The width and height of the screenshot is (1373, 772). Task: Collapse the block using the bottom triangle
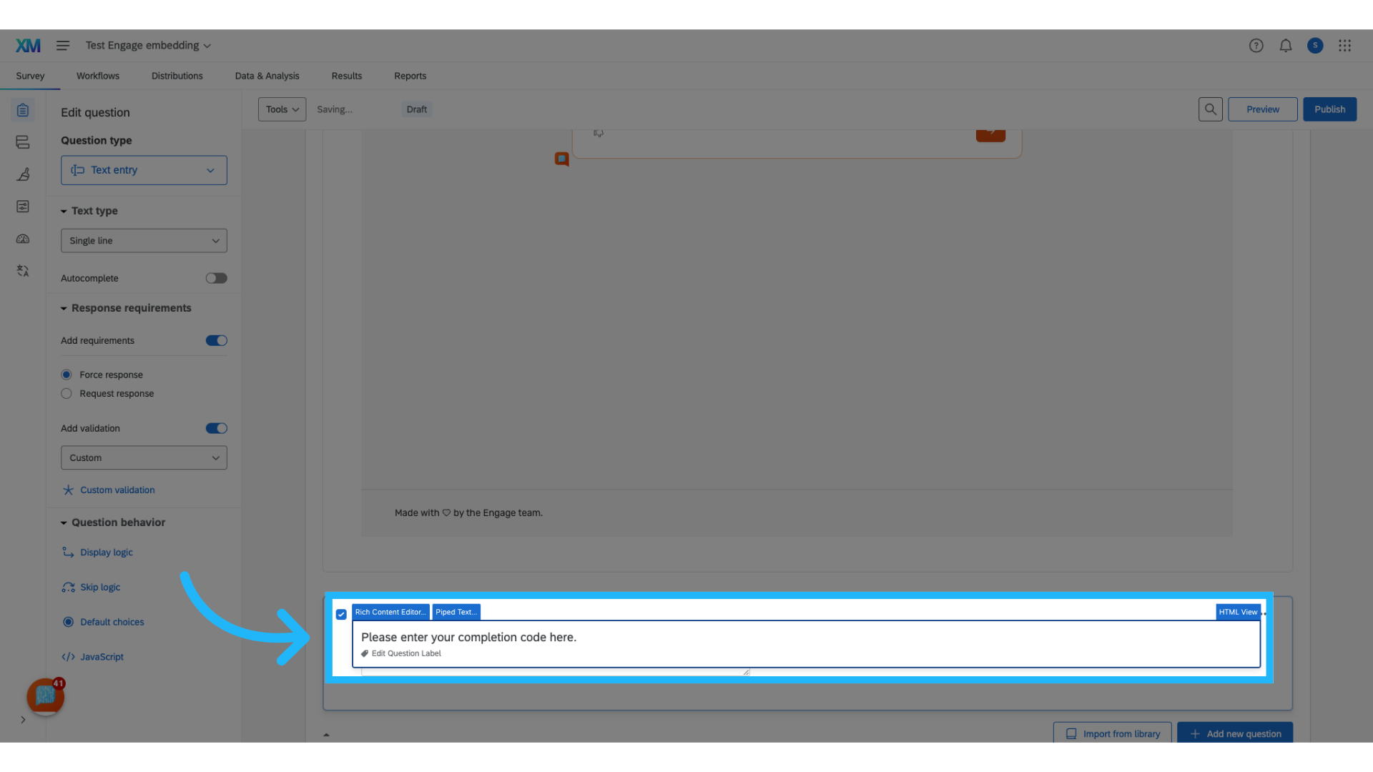tap(326, 734)
